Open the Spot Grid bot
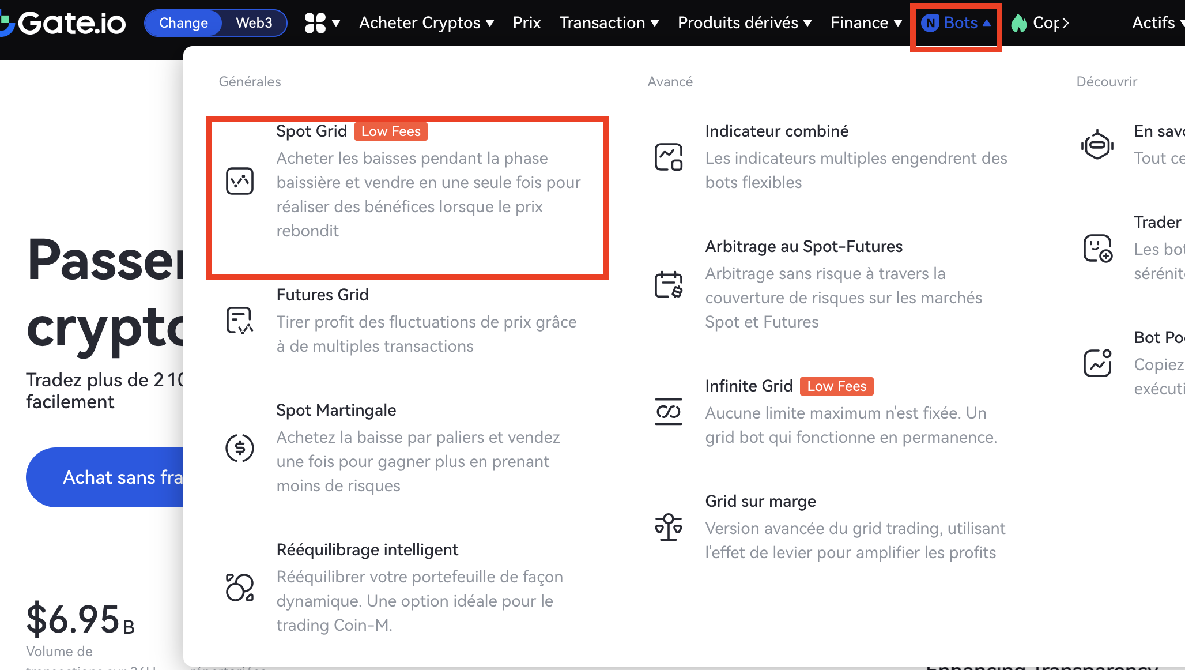This screenshot has height=670, width=1185. 312,131
